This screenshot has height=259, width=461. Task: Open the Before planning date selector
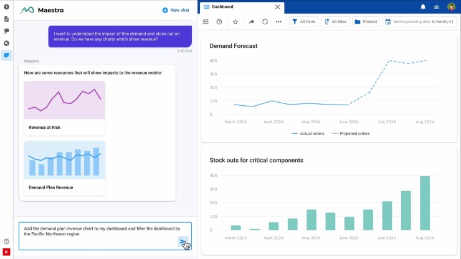(x=419, y=22)
